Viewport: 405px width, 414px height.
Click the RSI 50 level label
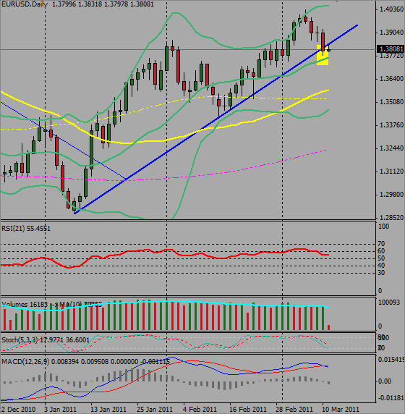point(381,258)
